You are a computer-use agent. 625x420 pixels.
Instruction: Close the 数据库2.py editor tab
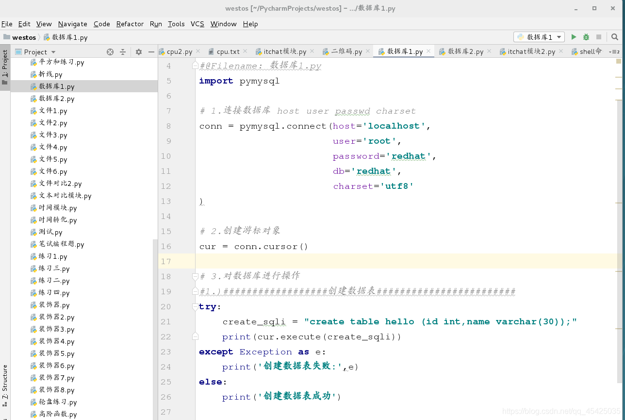coord(489,51)
